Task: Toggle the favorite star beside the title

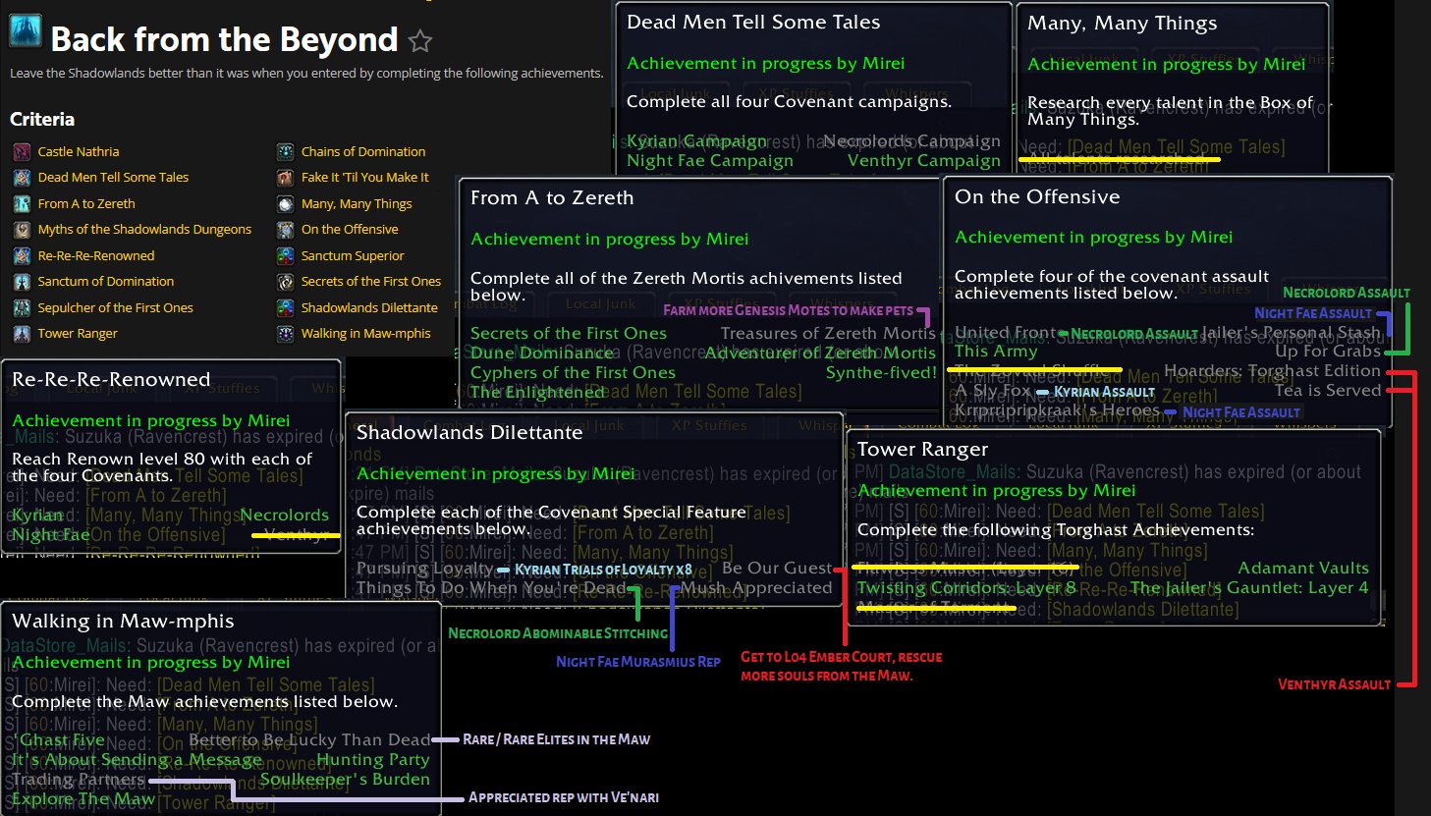Action: pyautogui.click(x=420, y=40)
